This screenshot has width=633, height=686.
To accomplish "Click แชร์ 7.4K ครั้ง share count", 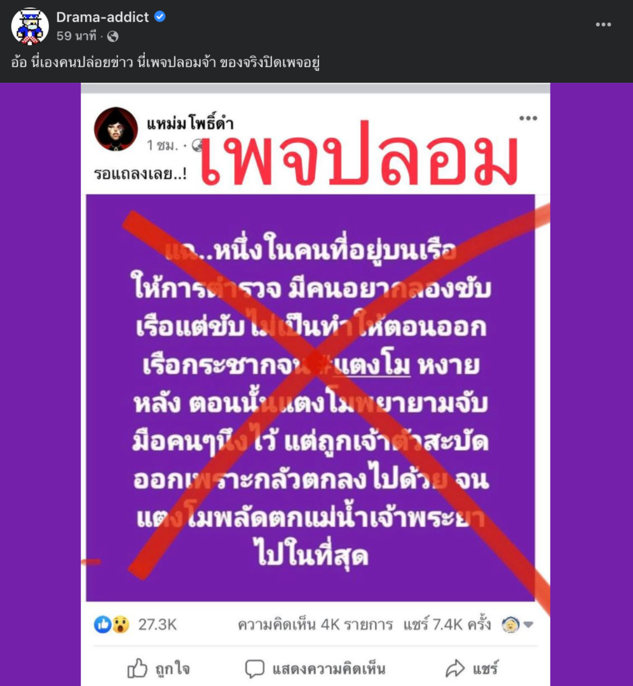I will coord(447,625).
